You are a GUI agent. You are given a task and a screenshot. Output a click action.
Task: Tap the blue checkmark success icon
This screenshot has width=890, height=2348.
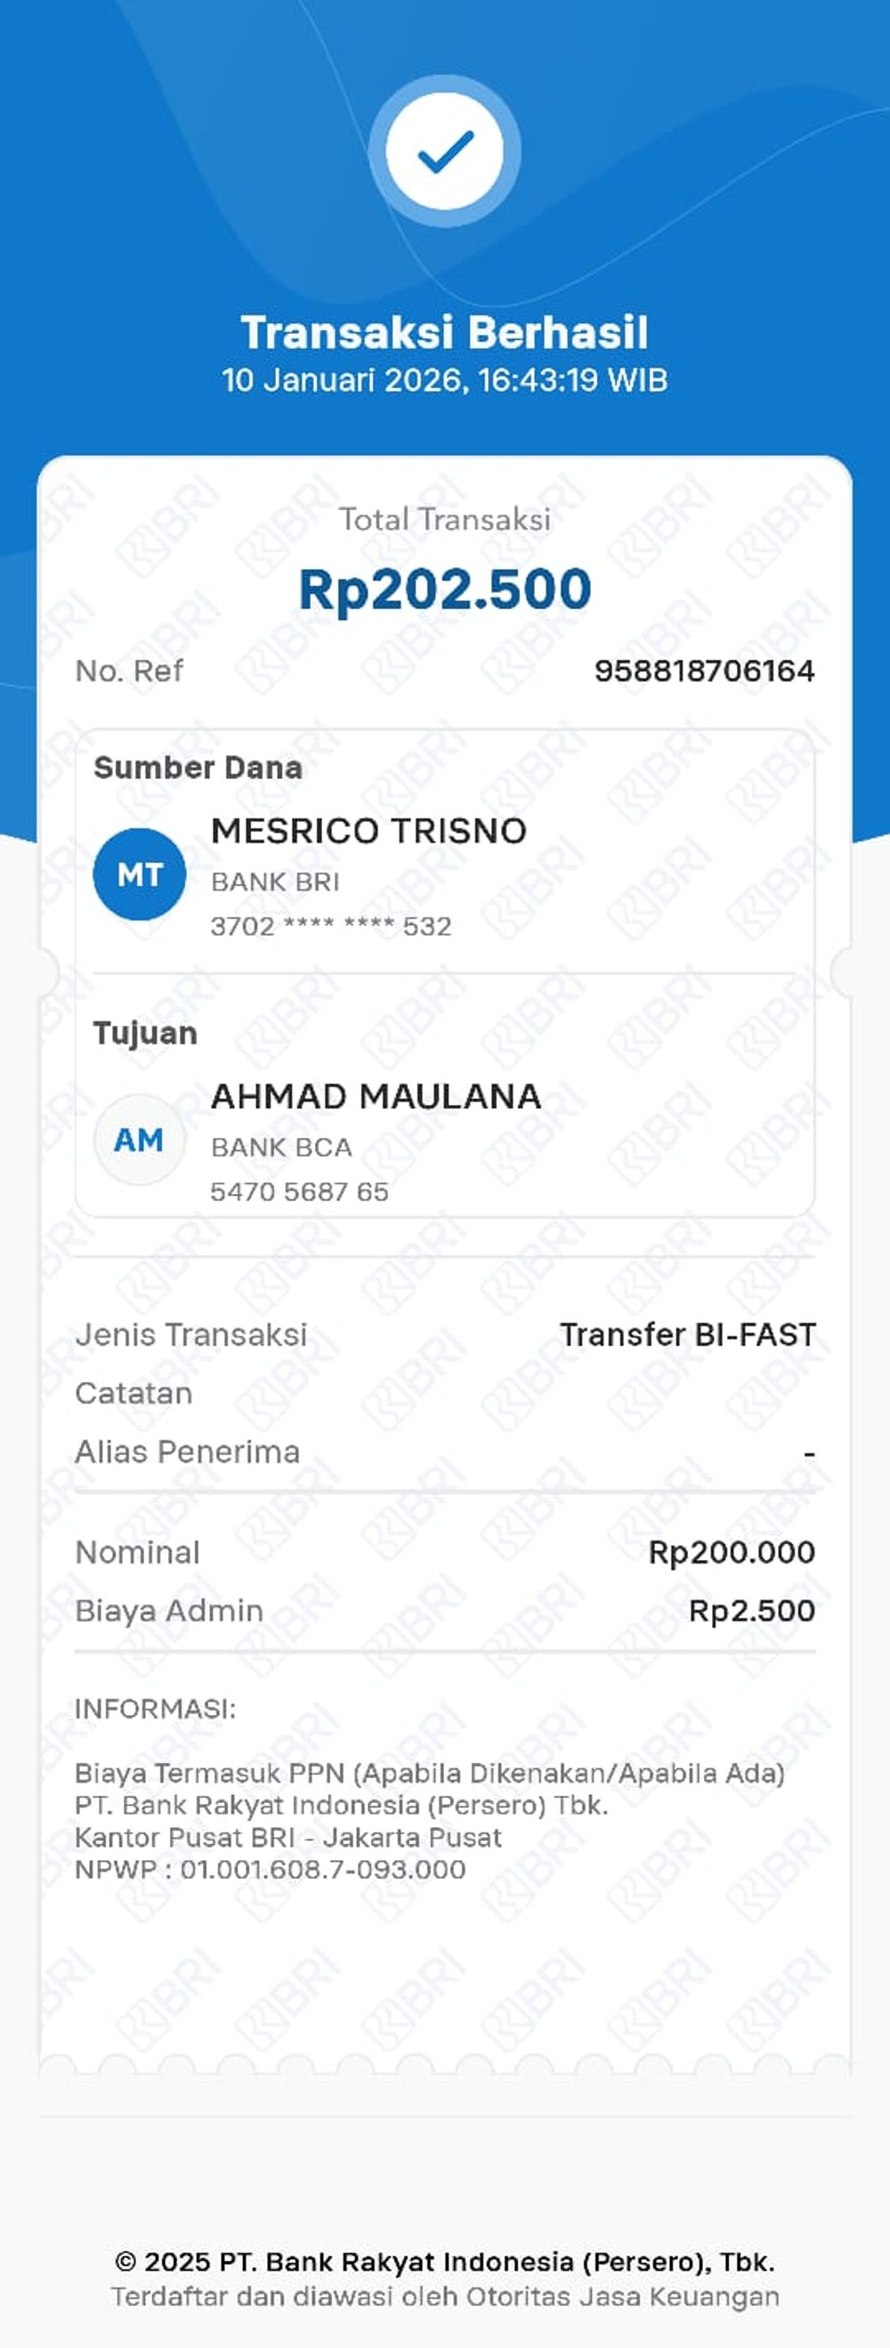[x=444, y=150]
